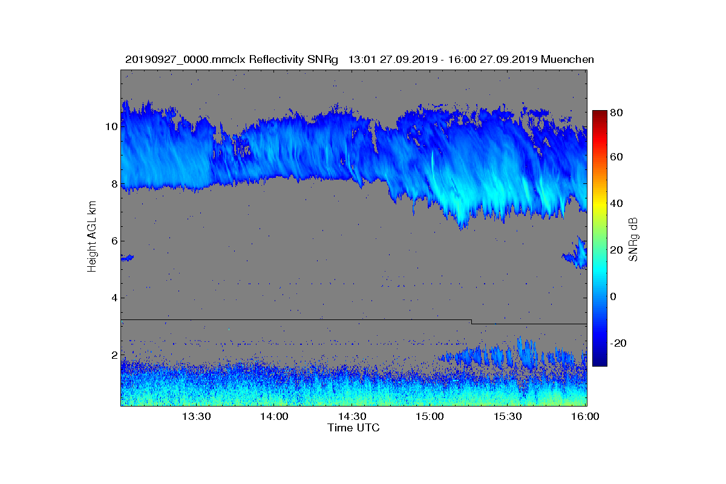Click the dark red top of colorbar
Image resolution: width=726 pixels, height=484 pixels.
(600, 114)
